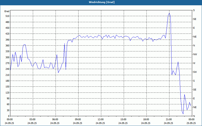Click the NE compass label between 30 and 60
This screenshot has height=126, width=202.
(x=195, y=107)
